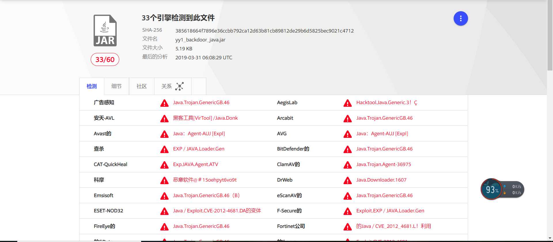Click warning icon in ESET-NOD32 row
Viewport: 553px width, 242px height.
coord(164,211)
